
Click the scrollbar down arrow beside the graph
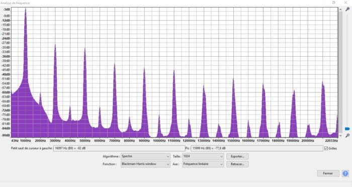tap(340, 135)
